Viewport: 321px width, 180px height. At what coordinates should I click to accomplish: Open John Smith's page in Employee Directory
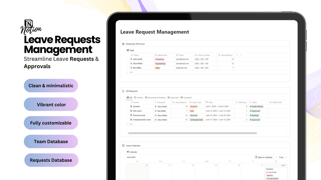(x=137, y=59)
